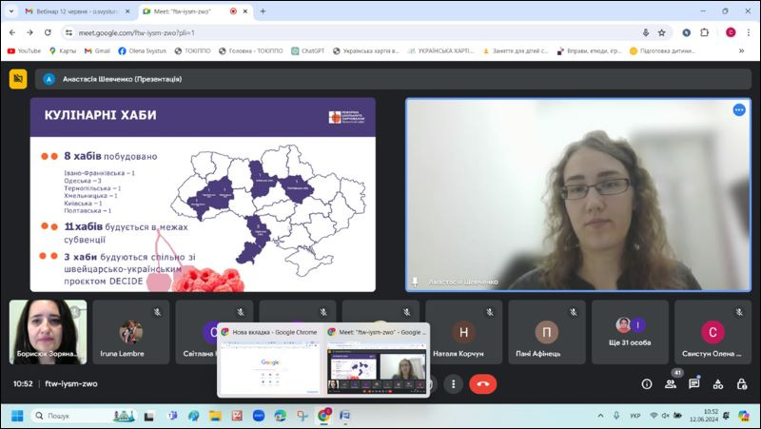761x429 pixels.
Task: Open Microsoft Teams from taskbar
Action: coord(172,416)
